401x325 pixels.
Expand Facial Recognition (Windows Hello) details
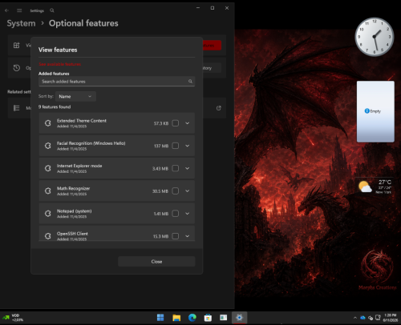click(188, 146)
